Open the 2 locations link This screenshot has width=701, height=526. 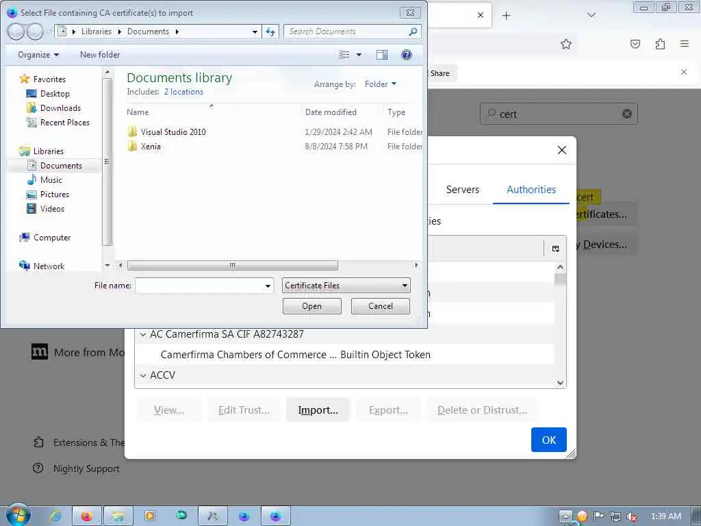pos(183,92)
